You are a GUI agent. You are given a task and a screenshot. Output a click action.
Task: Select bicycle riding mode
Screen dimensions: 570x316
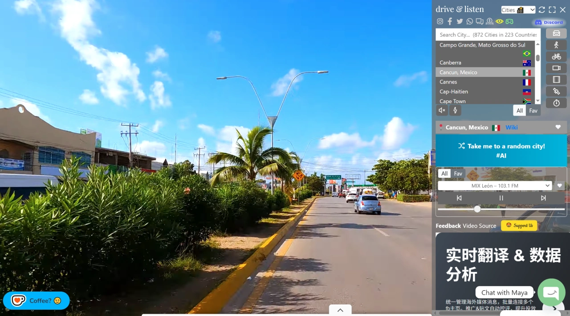556,56
